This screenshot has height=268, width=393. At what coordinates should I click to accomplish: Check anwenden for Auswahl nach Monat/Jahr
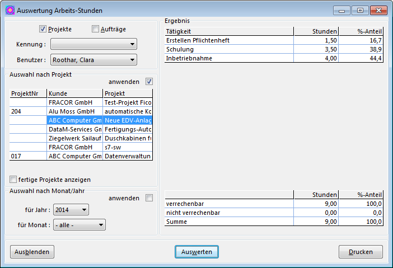tap(149, 198)
